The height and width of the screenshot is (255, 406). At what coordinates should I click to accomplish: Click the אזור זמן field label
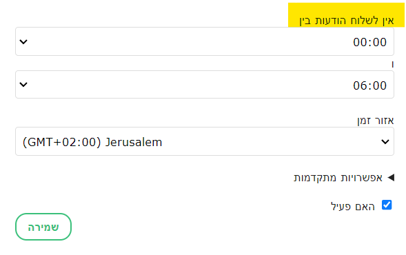376,121
